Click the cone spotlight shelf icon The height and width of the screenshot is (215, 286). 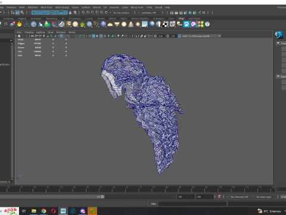click(x=131, y=24)
